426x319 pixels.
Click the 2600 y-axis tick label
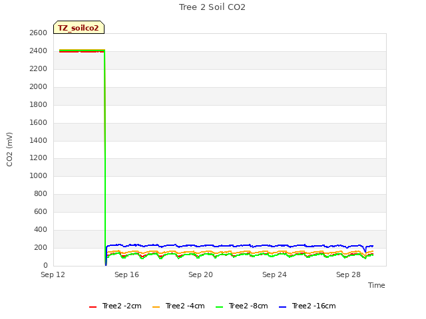(39, 33)
